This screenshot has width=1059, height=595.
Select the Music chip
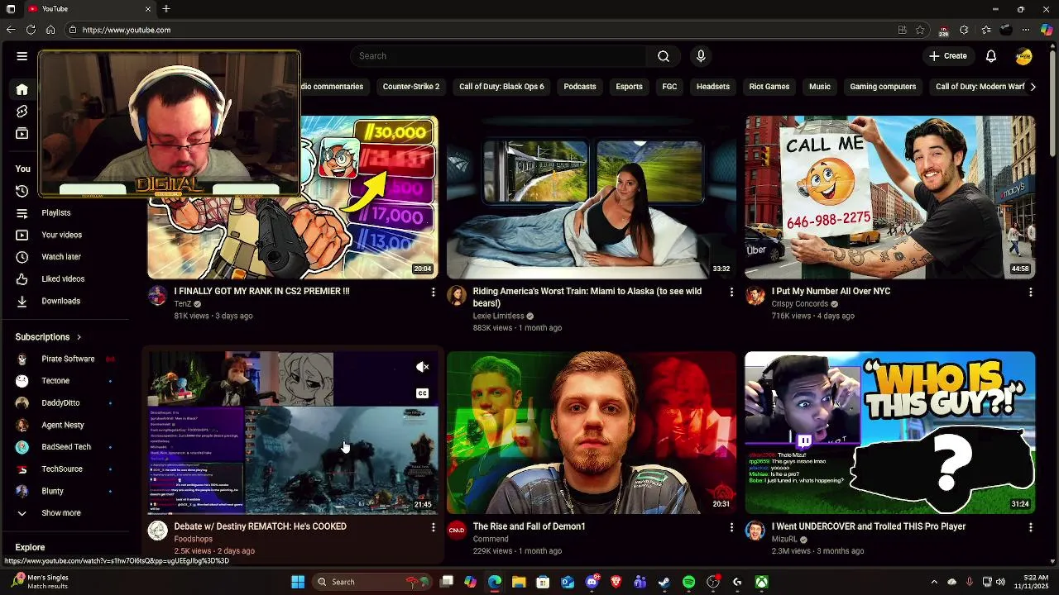[x=820, y=87]
